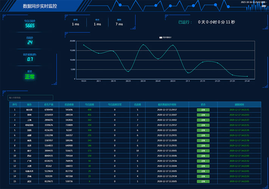
Task: Click the 刷新 button at top right
Action: pyautogui.click(x=264, y=6)
